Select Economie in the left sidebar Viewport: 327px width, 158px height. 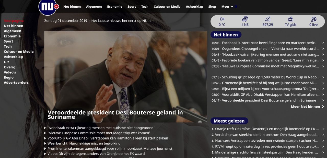[12, 36]
